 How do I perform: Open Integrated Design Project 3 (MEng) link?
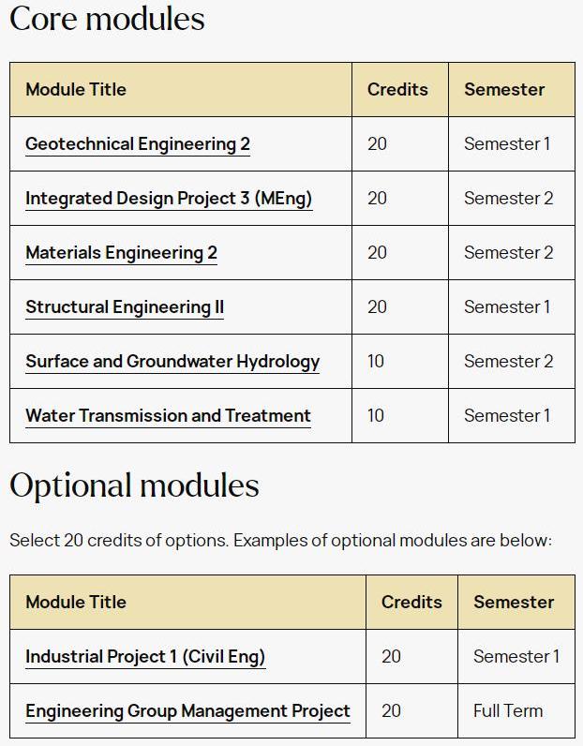169,199
